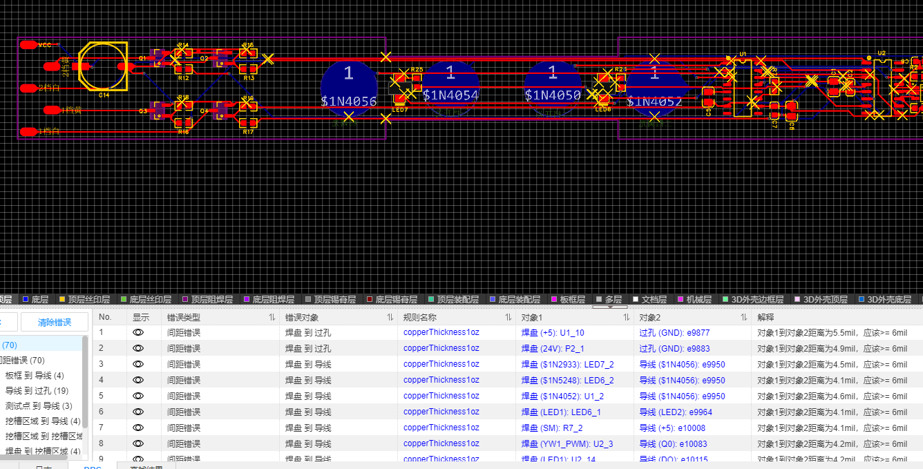Click blue color swatch of 底层 layer

coord(26,300)
